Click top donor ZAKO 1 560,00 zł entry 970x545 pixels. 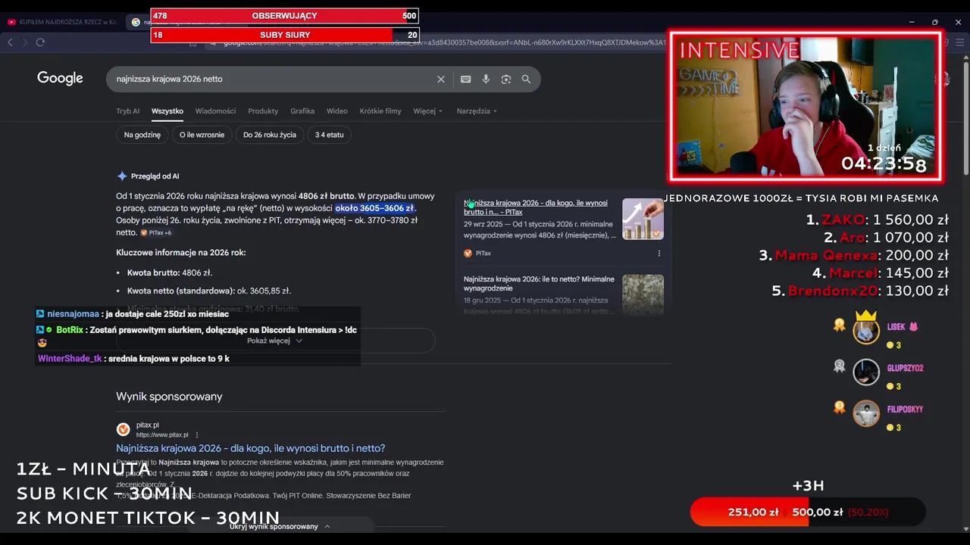click(x=877, y=220)
